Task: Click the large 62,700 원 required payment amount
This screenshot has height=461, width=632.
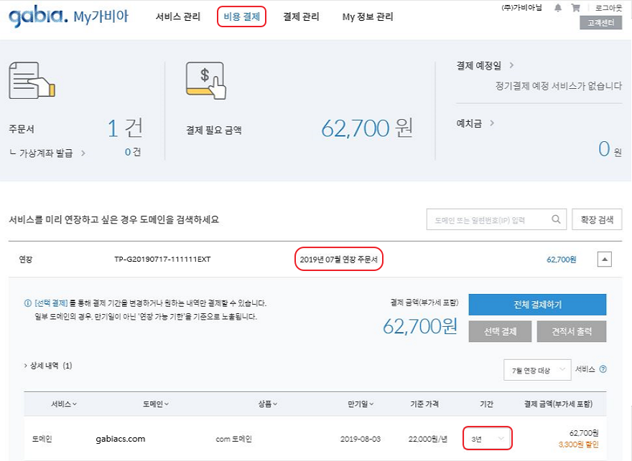Action: tap(367, 128)
